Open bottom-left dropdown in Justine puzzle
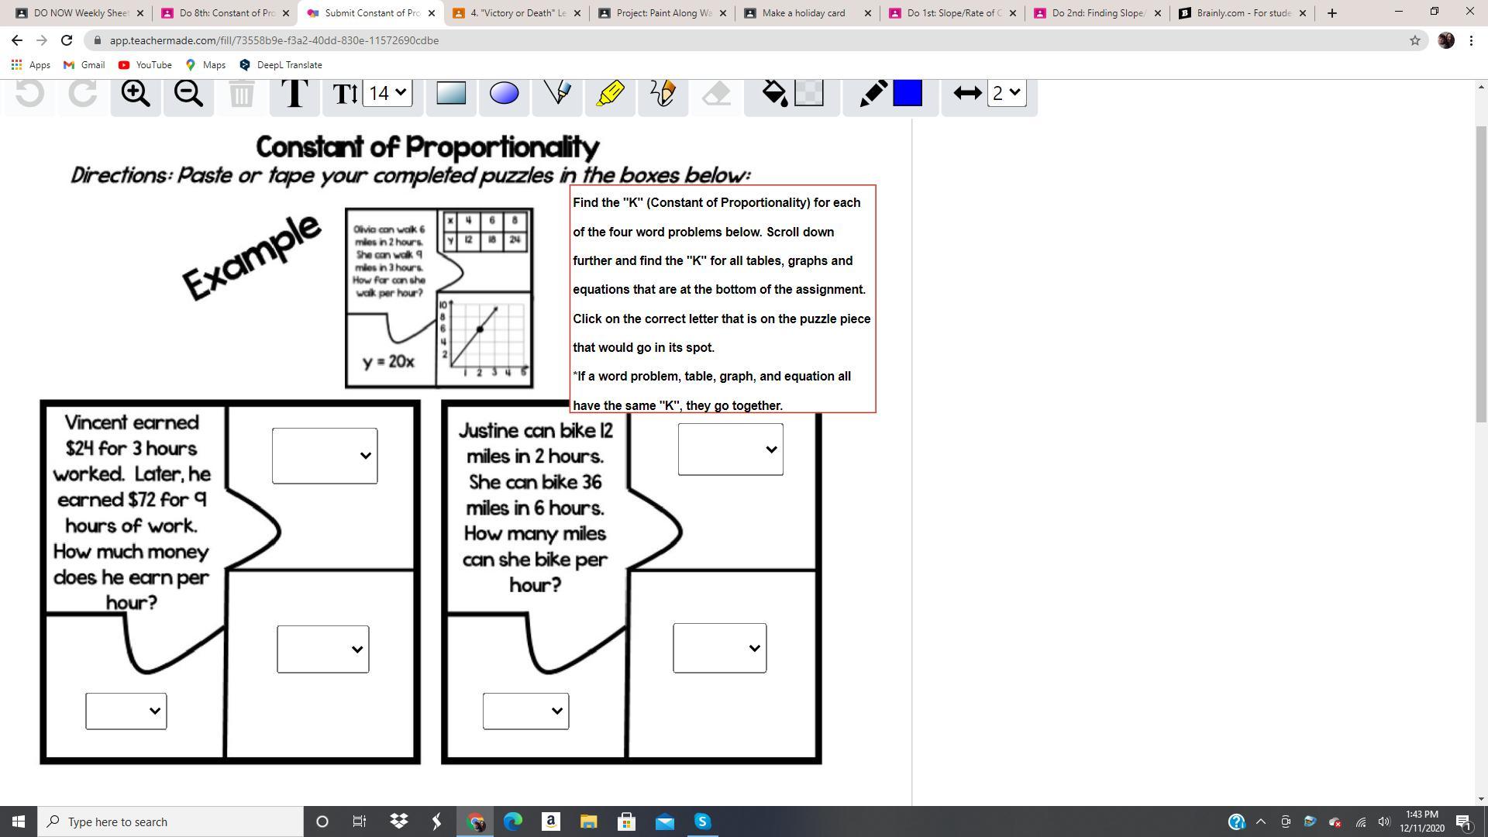The height and width of the screenshot is (837, 1488). (525, 711)
